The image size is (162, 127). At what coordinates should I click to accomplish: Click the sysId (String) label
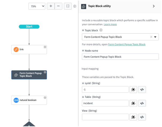92,83
